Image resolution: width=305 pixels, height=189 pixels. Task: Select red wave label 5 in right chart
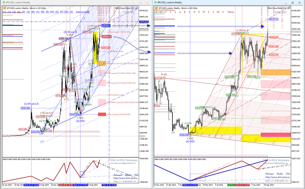coord(175,12)
